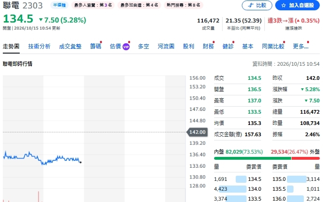Click the 最高 137.0 row
Viewport: 324px width, 202px height.
tap(238, 101)
